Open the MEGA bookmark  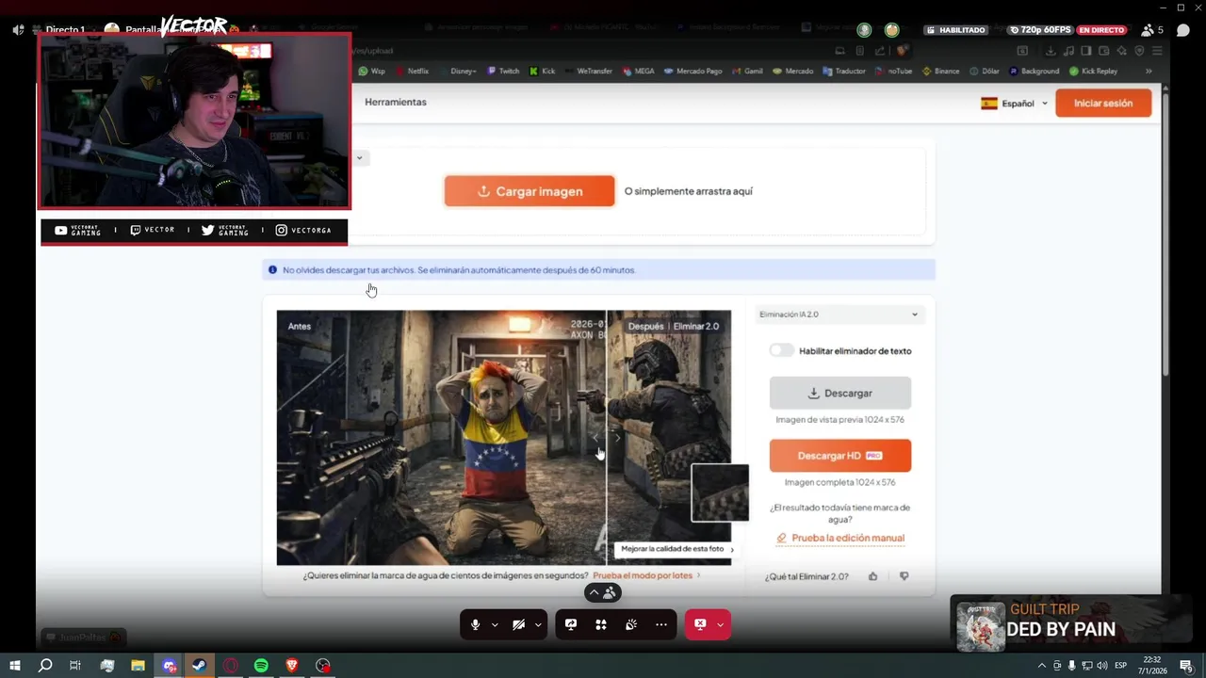point(638,71)
